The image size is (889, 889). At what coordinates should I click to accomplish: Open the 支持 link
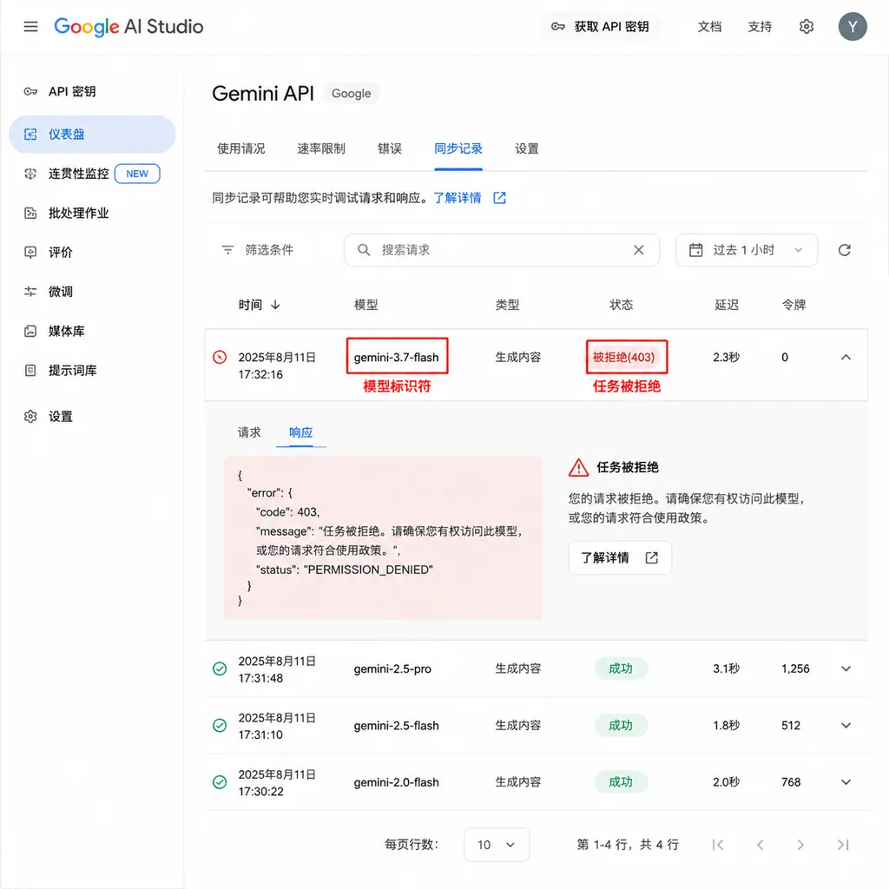point(759,27)
